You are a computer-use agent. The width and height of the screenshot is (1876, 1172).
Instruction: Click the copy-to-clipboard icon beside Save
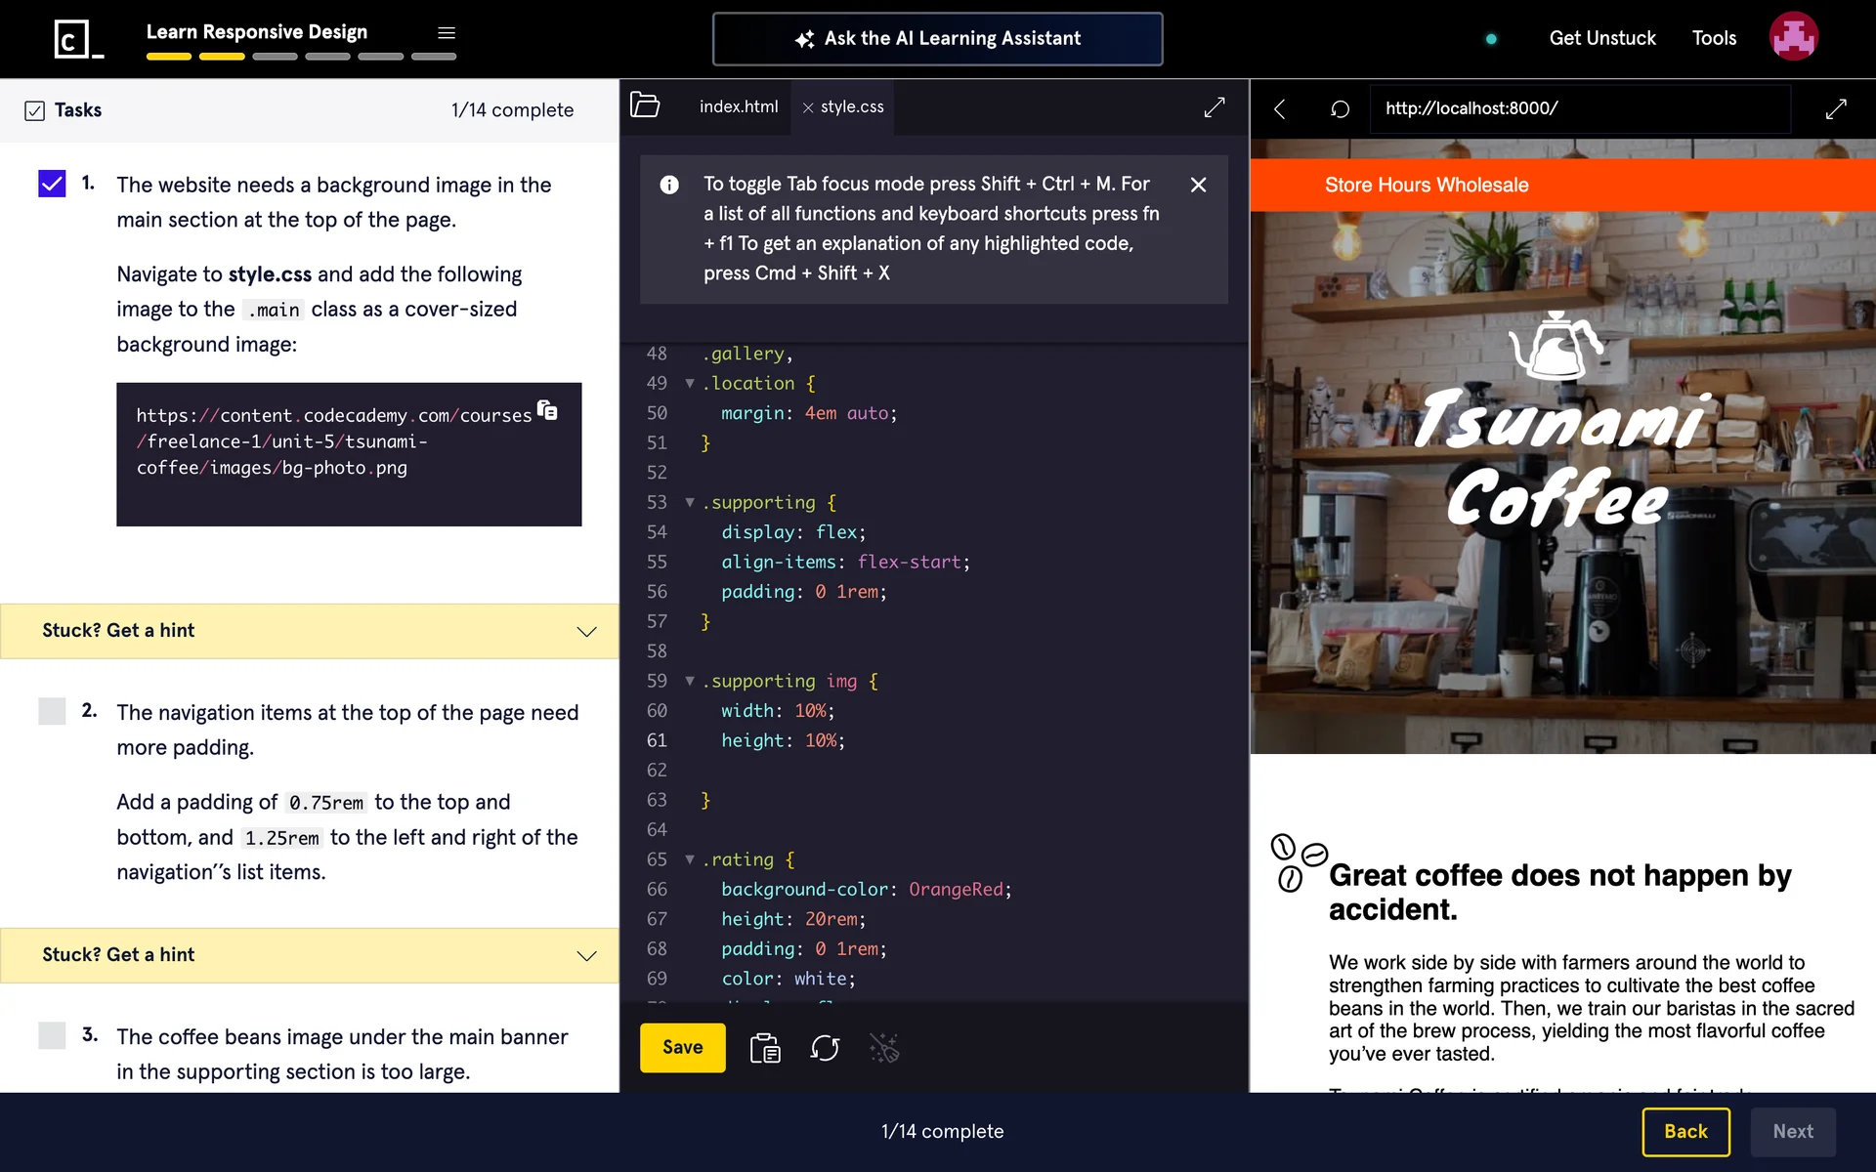tap(765, 1048)
